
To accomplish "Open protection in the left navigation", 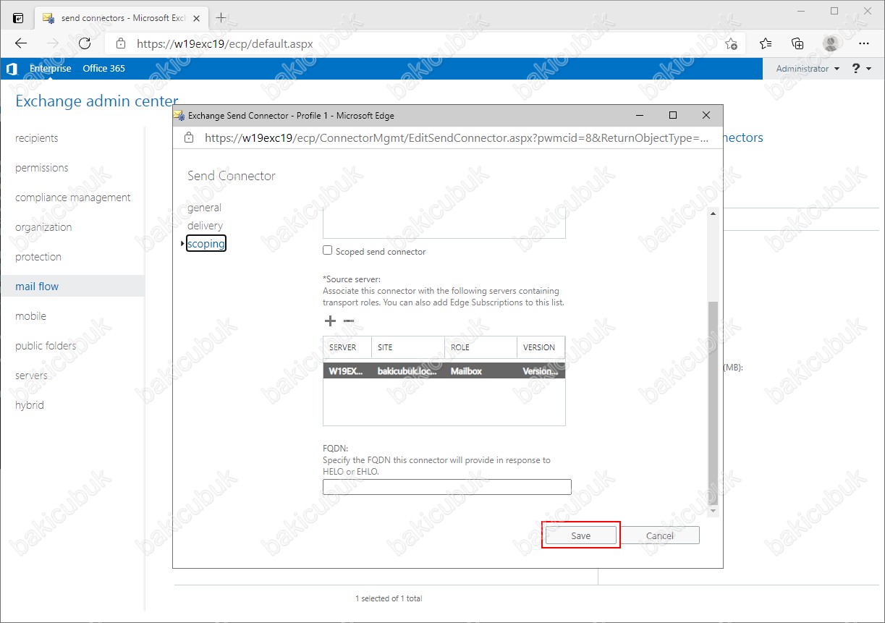I will coord(38,257).
